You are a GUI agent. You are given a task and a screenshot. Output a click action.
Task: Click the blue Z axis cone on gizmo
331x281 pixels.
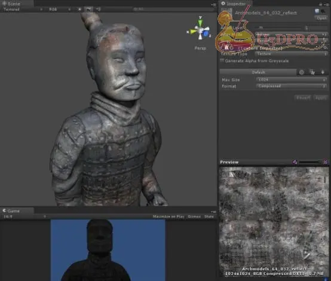coord(206,33)
